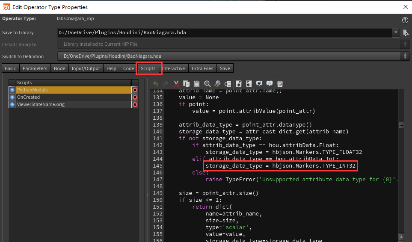Switch to the Parameters tab
This screenshot has height=242, width=412.
coord(35,68)
